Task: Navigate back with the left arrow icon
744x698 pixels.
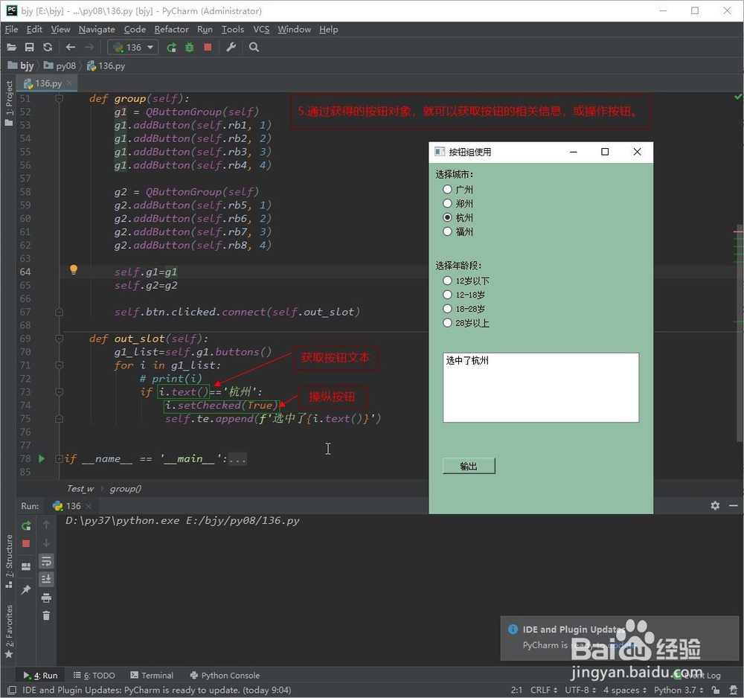Action: [71, 47]
